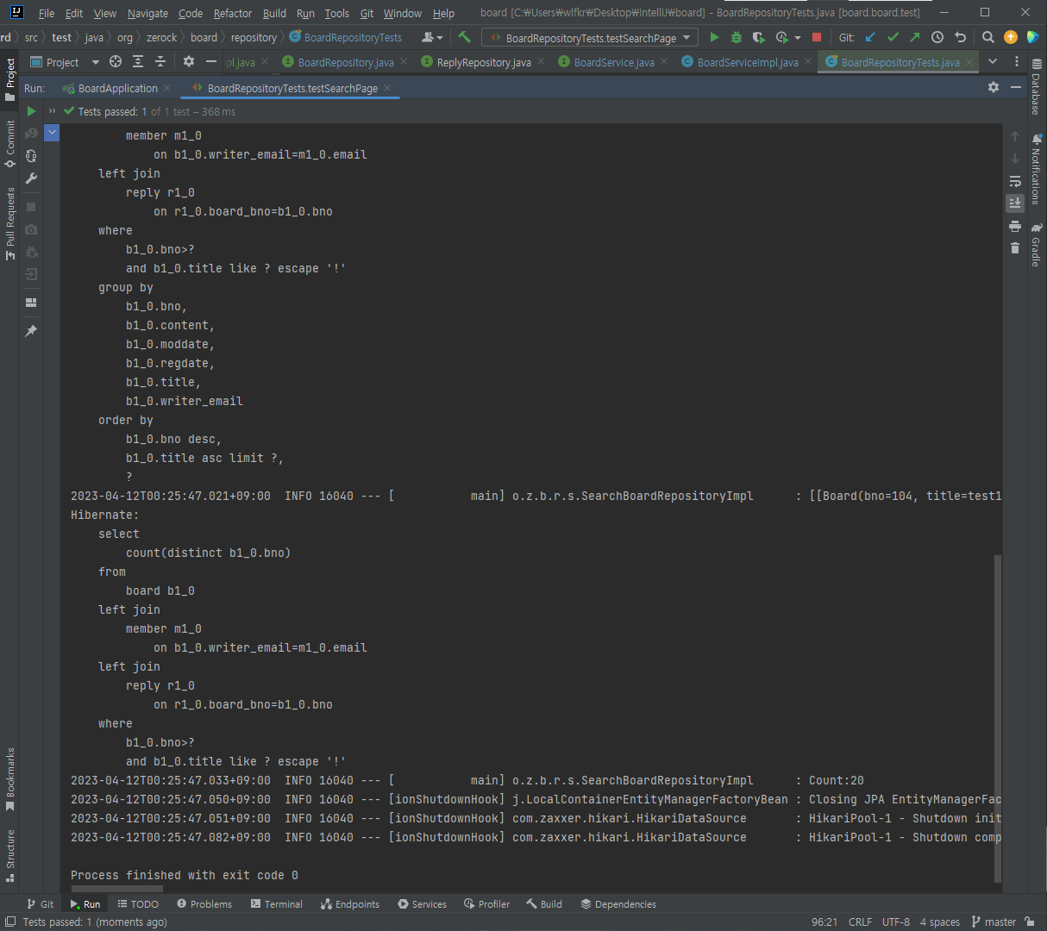Click the Down stack trace arrow
The image size is (1047, 931).
tap(1015, 159)
